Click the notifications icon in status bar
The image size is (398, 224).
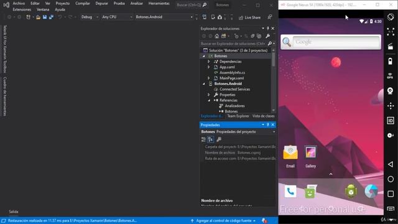tap(264, 221)
